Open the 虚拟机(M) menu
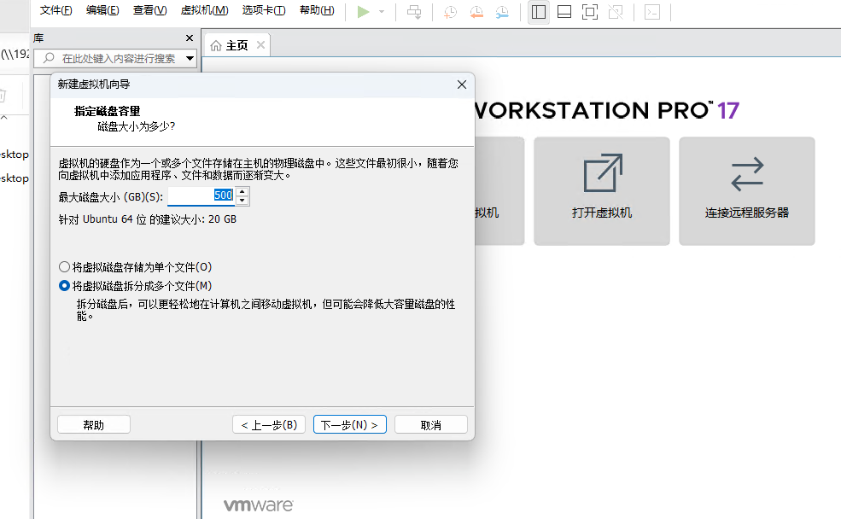The height and width of the screenshot is (519, 841). [x=204, y=10]
